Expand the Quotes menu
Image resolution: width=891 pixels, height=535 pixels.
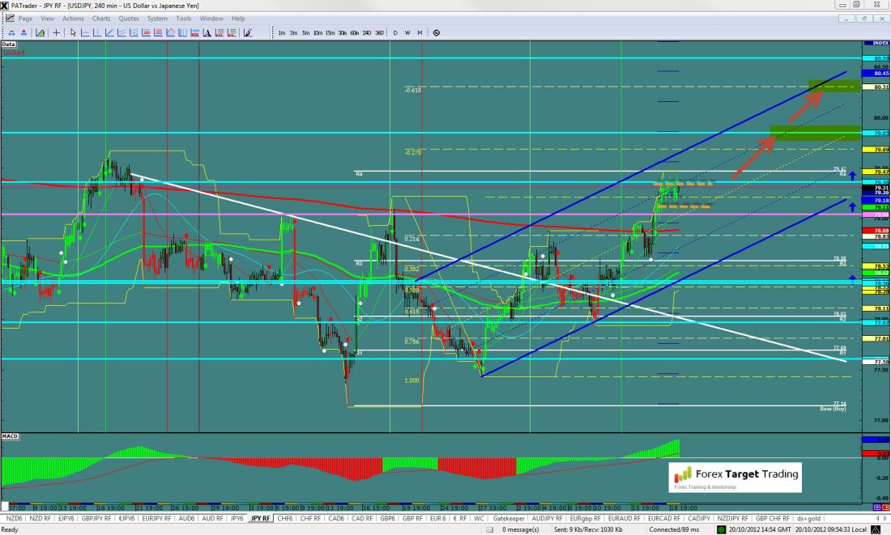pos(128,18)
